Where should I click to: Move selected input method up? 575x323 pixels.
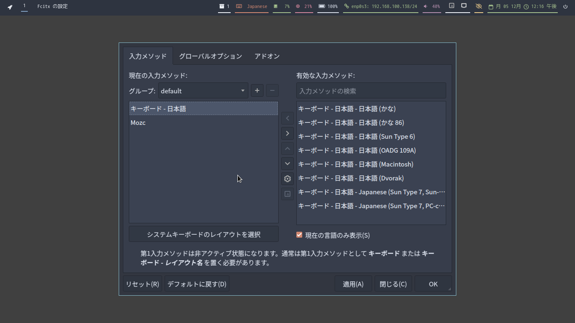(x=287, y=148)
